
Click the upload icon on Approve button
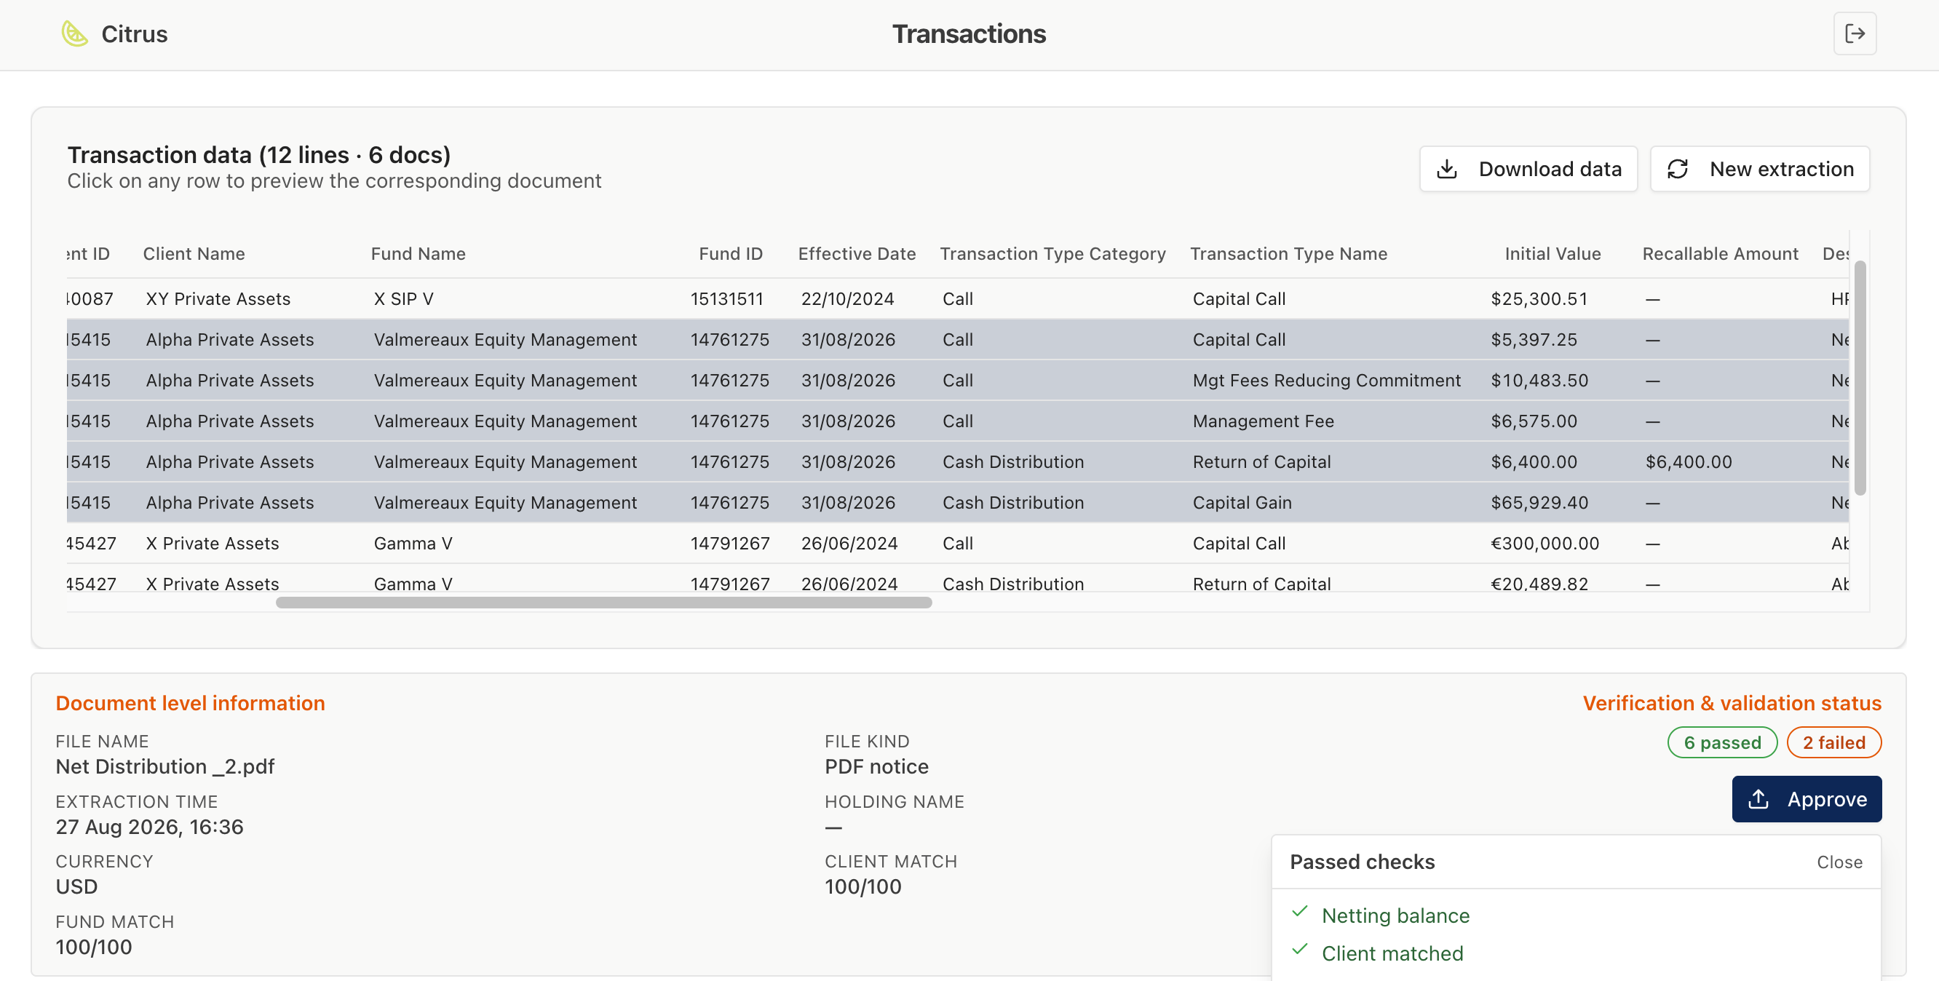coord(1758,799)
